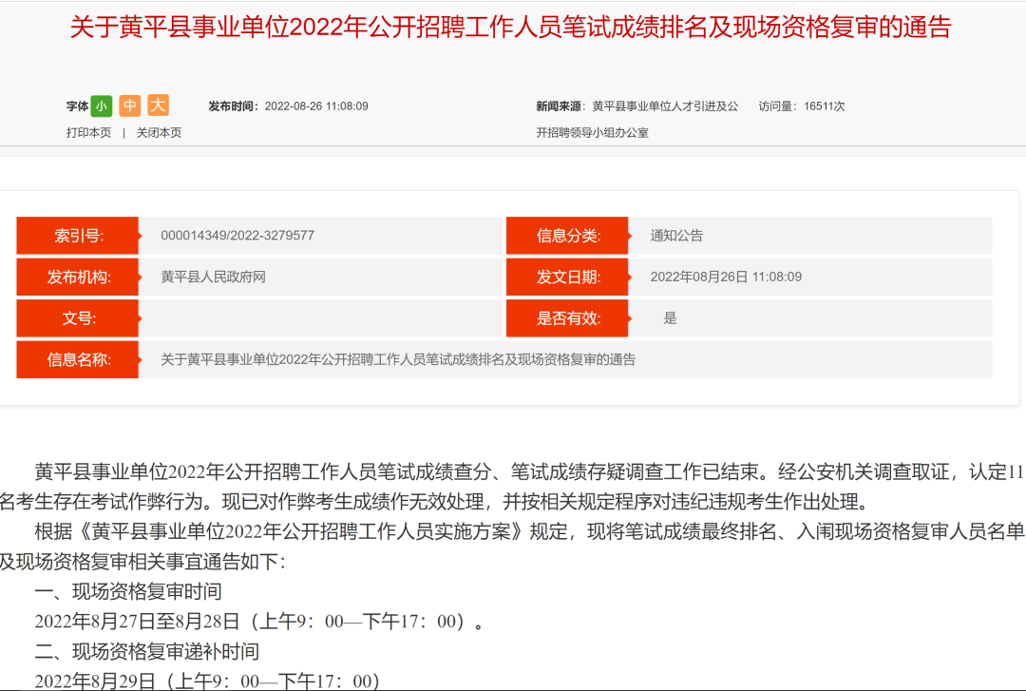Click the 信息名称 red label
Viewport: 1026px width, 691px height.
pos(78,360)
